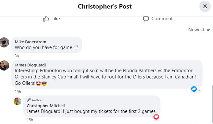
Task: Click the 15h timestamp under James's comment
Action: (x=18, y=92)
